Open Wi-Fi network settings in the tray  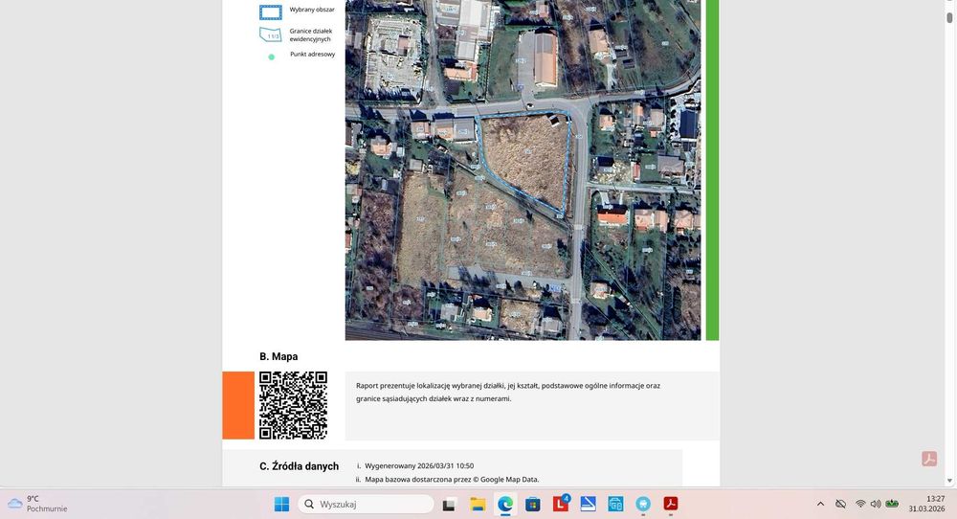pyautogui.click(x=860, y=504)
